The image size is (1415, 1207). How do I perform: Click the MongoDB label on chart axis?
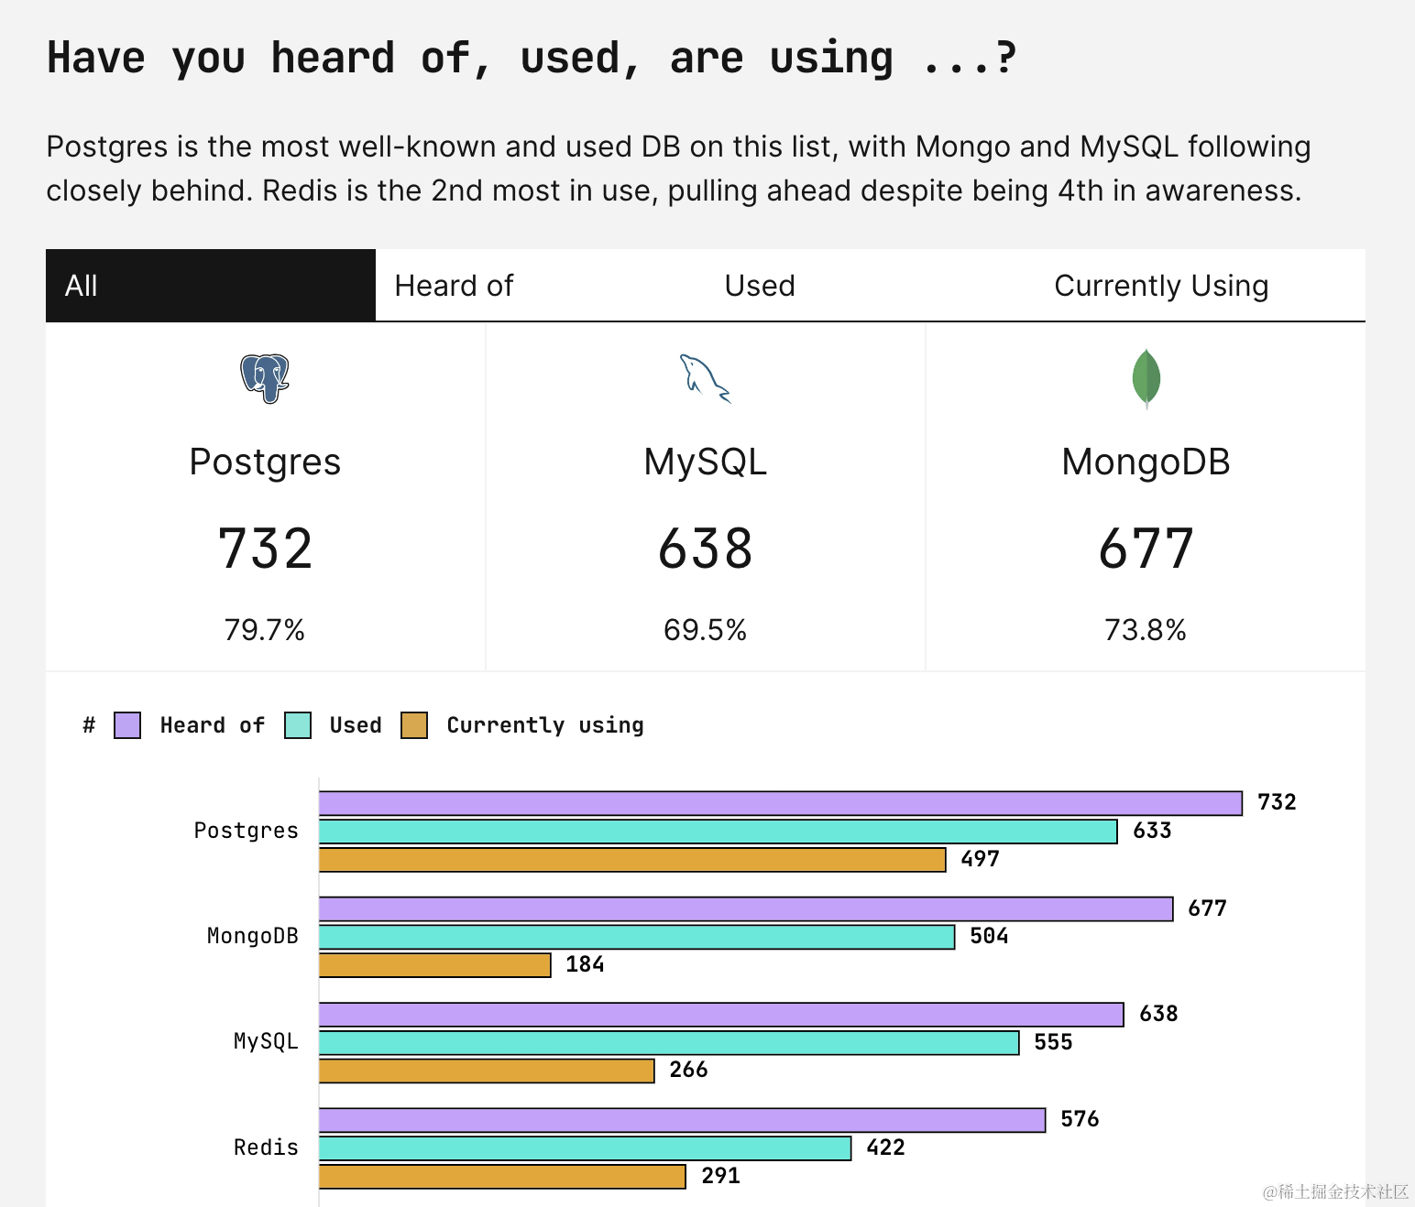(x=252, y=936)
